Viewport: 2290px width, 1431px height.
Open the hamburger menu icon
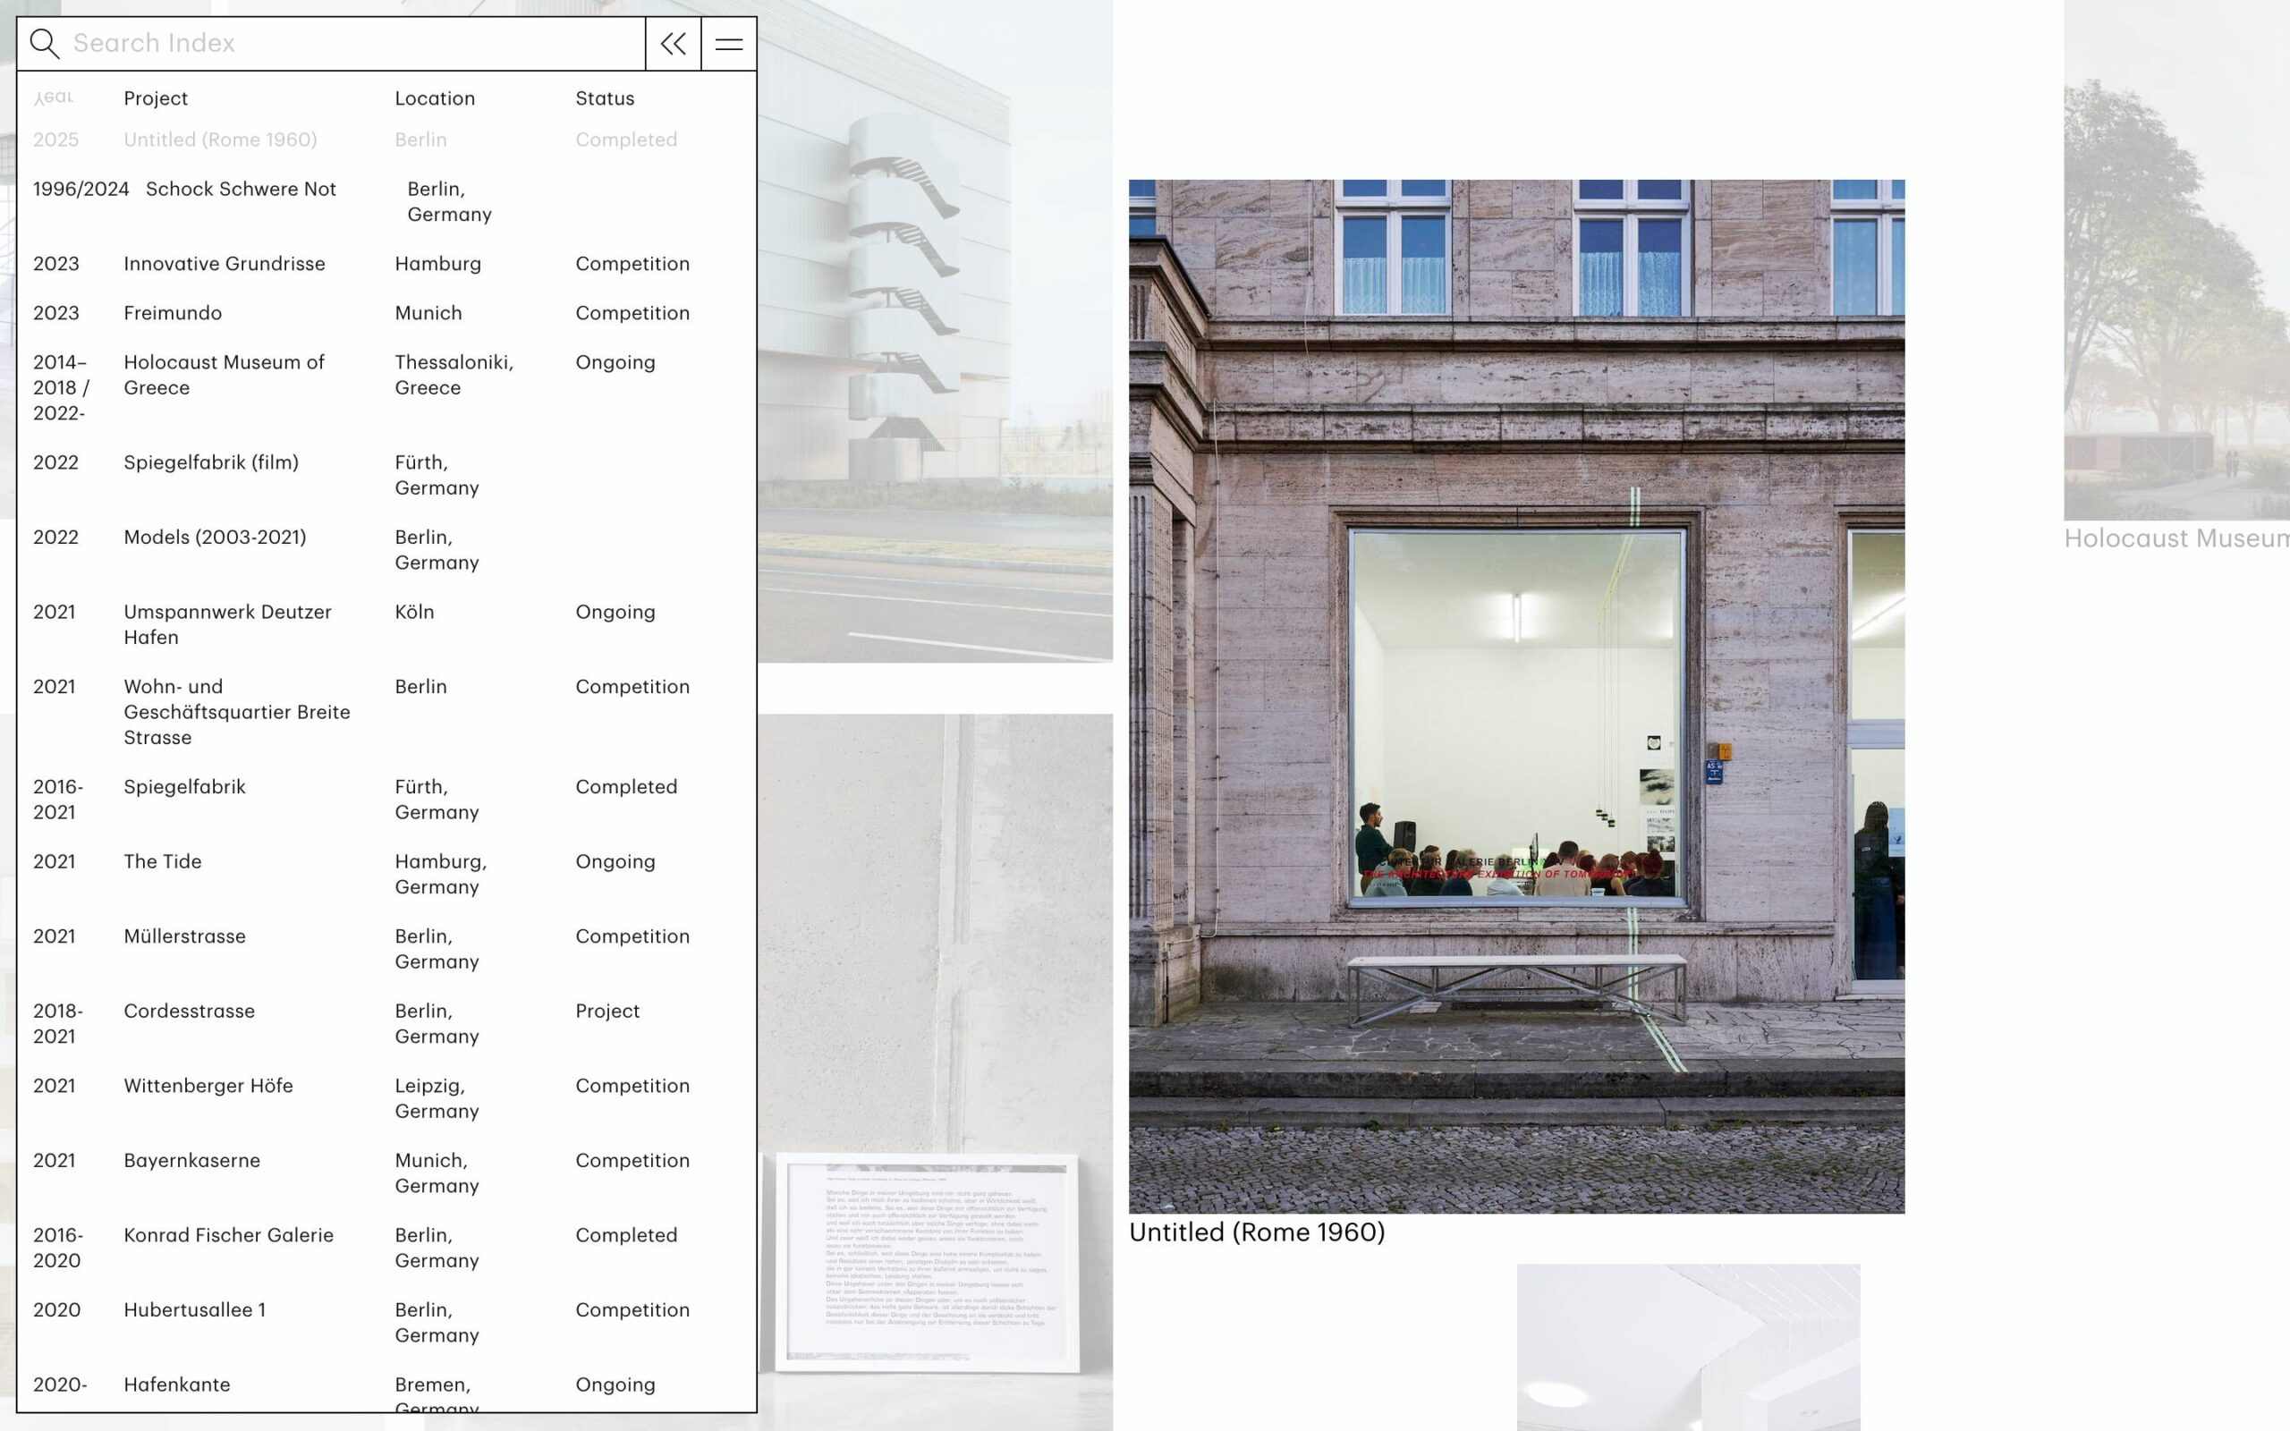[x=727, y=44]
